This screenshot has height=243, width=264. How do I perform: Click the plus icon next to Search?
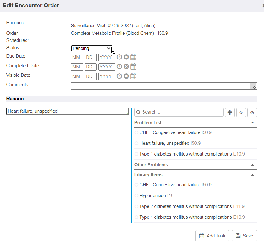(x=230, y=112)
